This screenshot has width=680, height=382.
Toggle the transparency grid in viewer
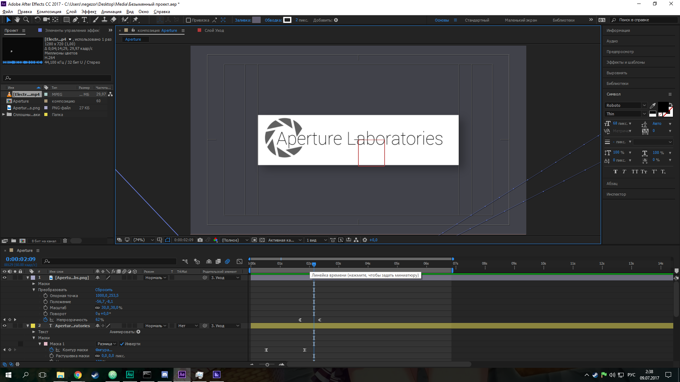click(262, 240)
